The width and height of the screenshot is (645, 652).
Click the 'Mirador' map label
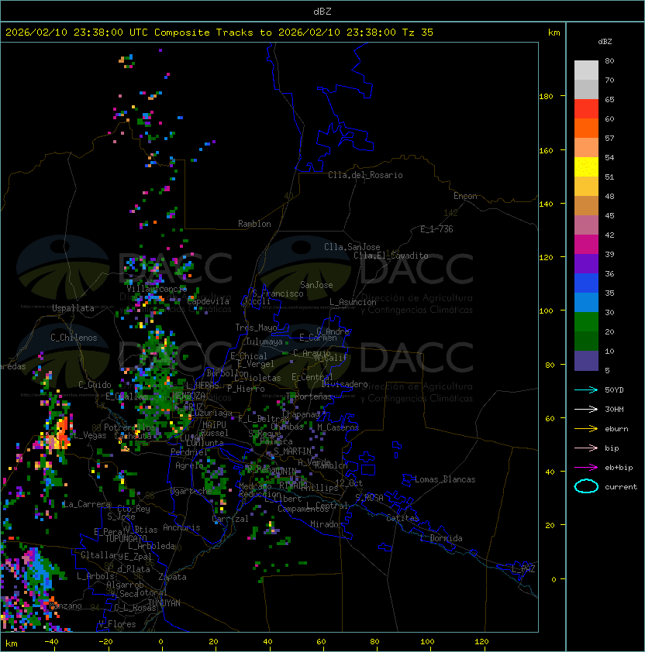[326, 524]
